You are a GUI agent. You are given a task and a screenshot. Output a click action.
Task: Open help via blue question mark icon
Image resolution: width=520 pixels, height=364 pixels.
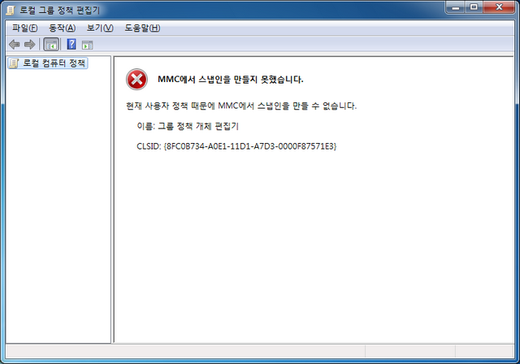coord(71,44)
